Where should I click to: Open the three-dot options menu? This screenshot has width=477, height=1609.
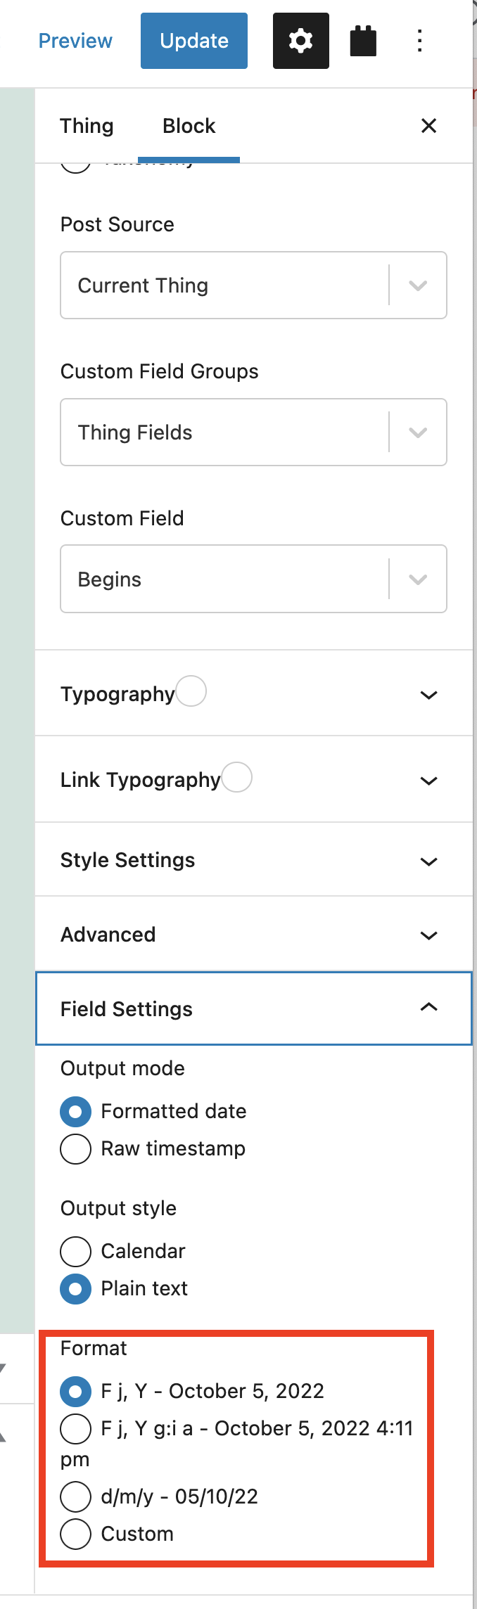point(420,41)
